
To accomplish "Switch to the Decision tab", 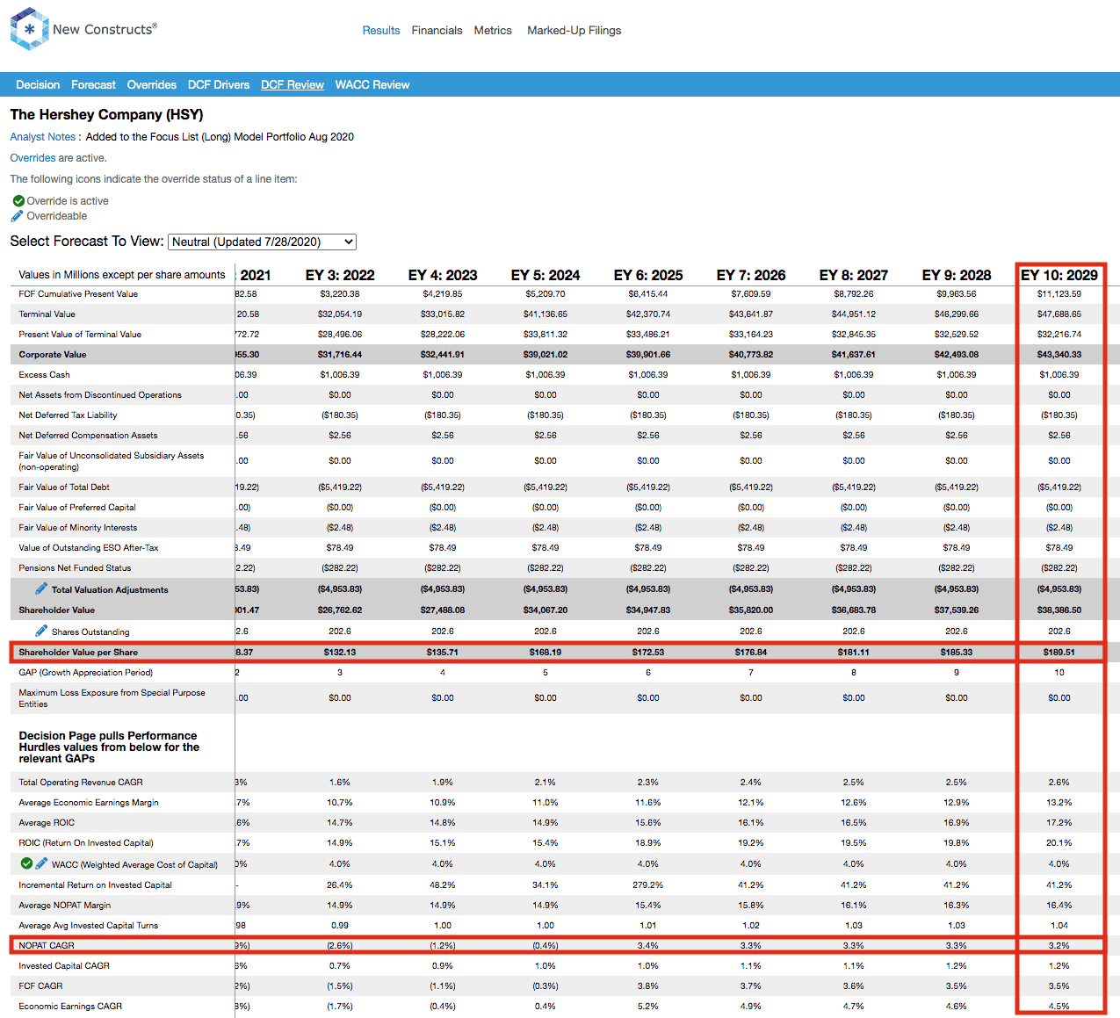I will click(38, 85).
